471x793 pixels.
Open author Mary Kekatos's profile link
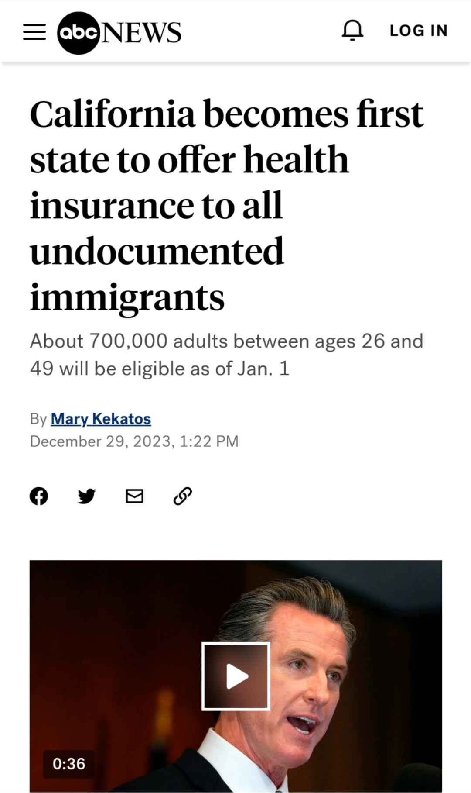pos(101,419)
